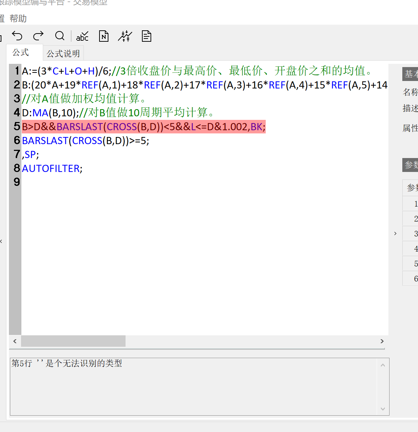Select the 公式 tab

tap(21, 53)
